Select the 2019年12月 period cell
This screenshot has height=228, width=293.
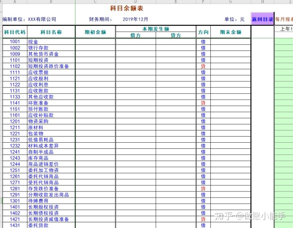pos(135,19)
